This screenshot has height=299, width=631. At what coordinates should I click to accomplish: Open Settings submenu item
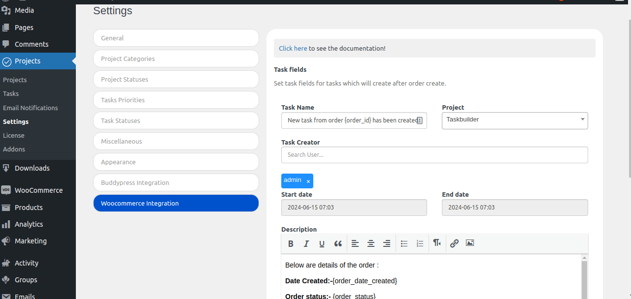point(16,121)
